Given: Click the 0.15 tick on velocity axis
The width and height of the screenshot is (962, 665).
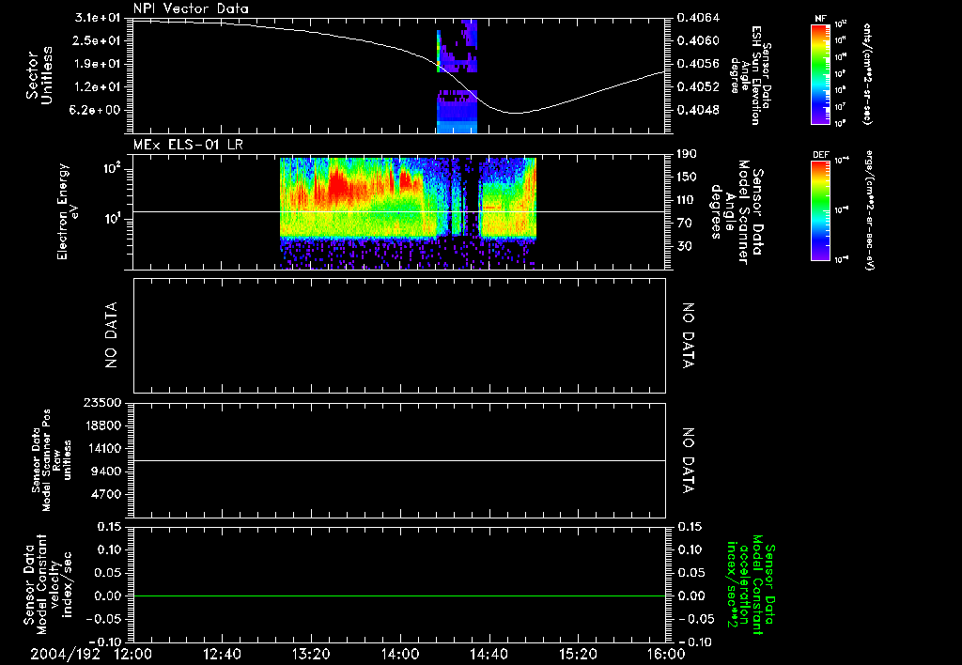Looking at the screenshot, I should pos(109,527).
